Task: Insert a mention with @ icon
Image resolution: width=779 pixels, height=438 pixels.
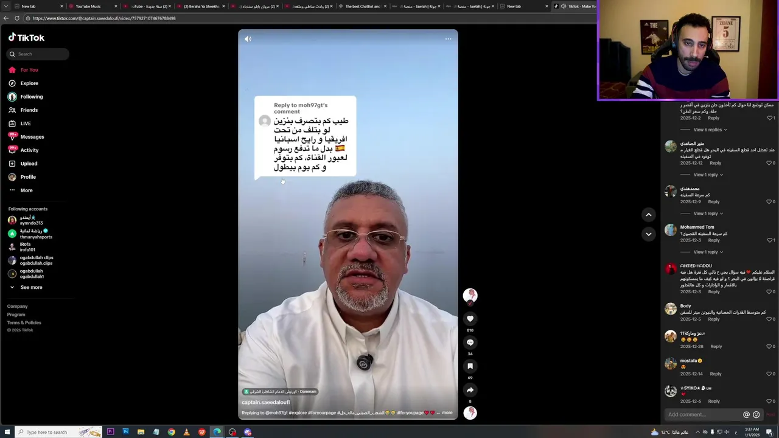Action: click(746, 415)
